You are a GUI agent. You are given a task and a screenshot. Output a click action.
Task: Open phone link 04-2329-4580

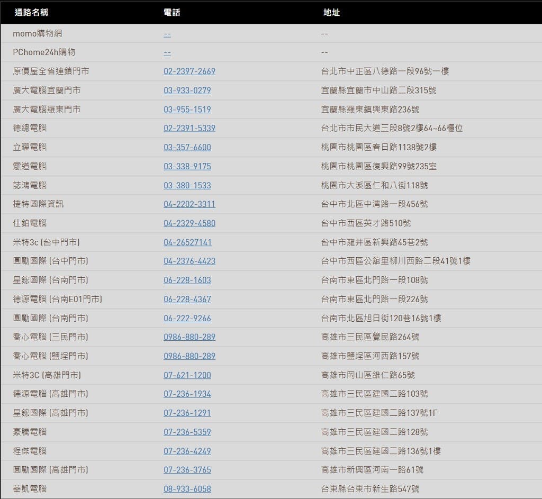[x=189, y=223]
